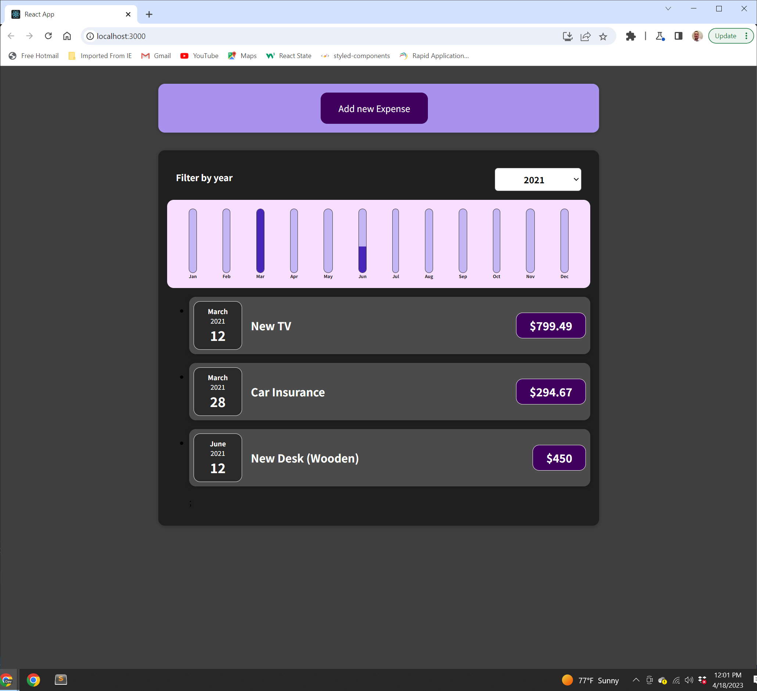This screenshot has width=757, height=691.
Task: Open Chrome from the taskbar
Action: click(33, 680)
